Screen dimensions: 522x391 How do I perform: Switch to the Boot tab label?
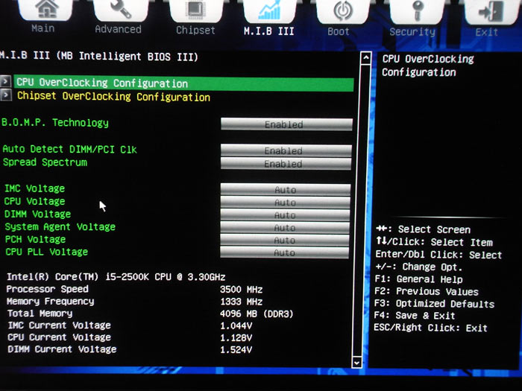coord(339,31)
